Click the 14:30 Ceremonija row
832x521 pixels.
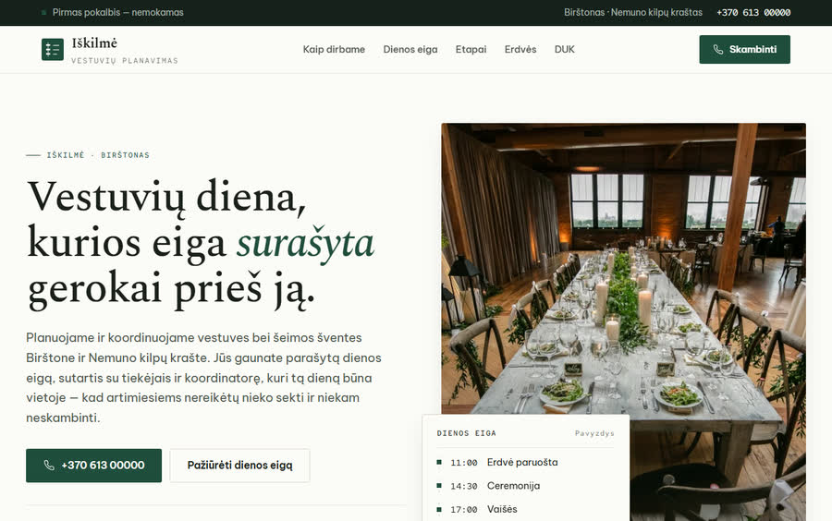(525, 486)
